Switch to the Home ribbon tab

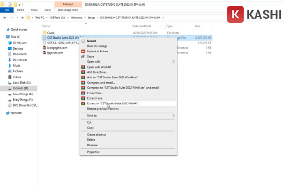pyautogui.click(x=20, y=10)
